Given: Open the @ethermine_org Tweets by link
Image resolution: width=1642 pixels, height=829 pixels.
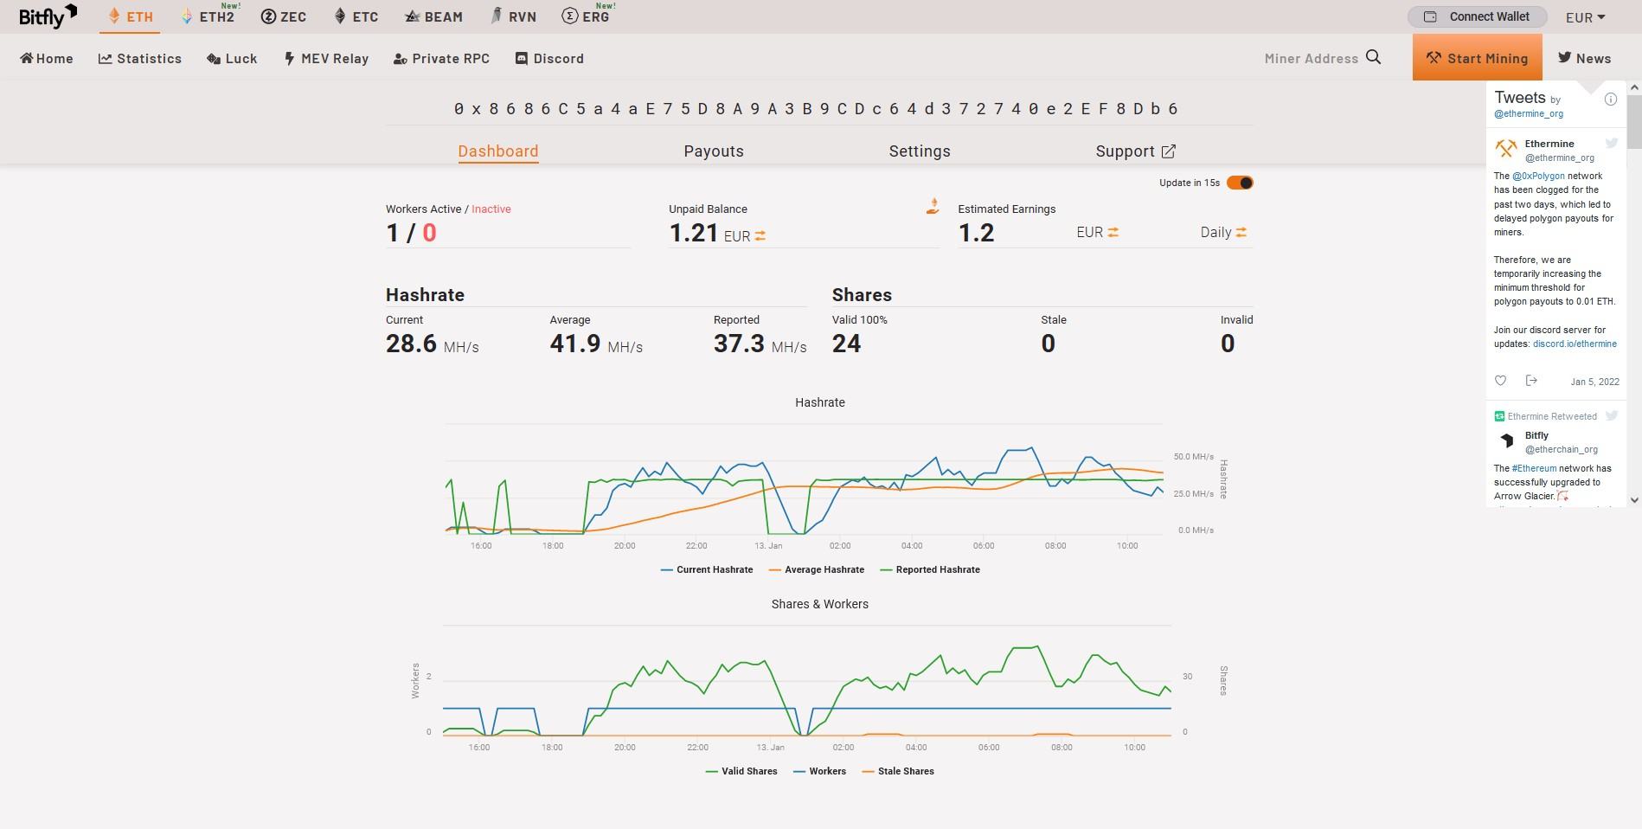Looking at the screenshot, I should (1529, 113).
